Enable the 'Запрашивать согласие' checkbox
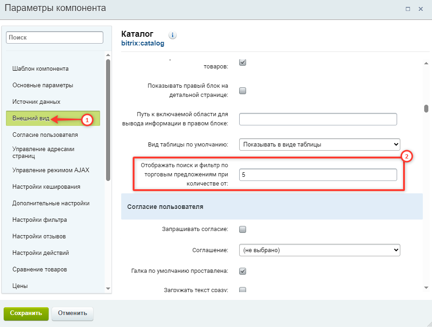Screen dimensions: 432x327 click(243, 229)
